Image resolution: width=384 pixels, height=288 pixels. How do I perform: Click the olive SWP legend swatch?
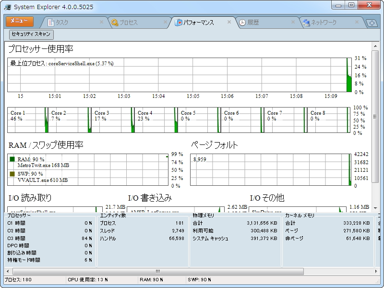tap(12, 174)
